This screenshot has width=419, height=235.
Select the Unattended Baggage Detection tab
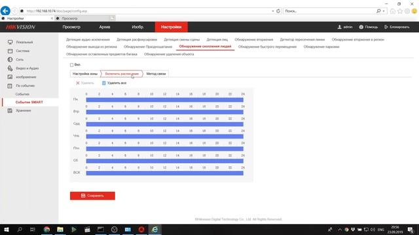tap(101, 54)
